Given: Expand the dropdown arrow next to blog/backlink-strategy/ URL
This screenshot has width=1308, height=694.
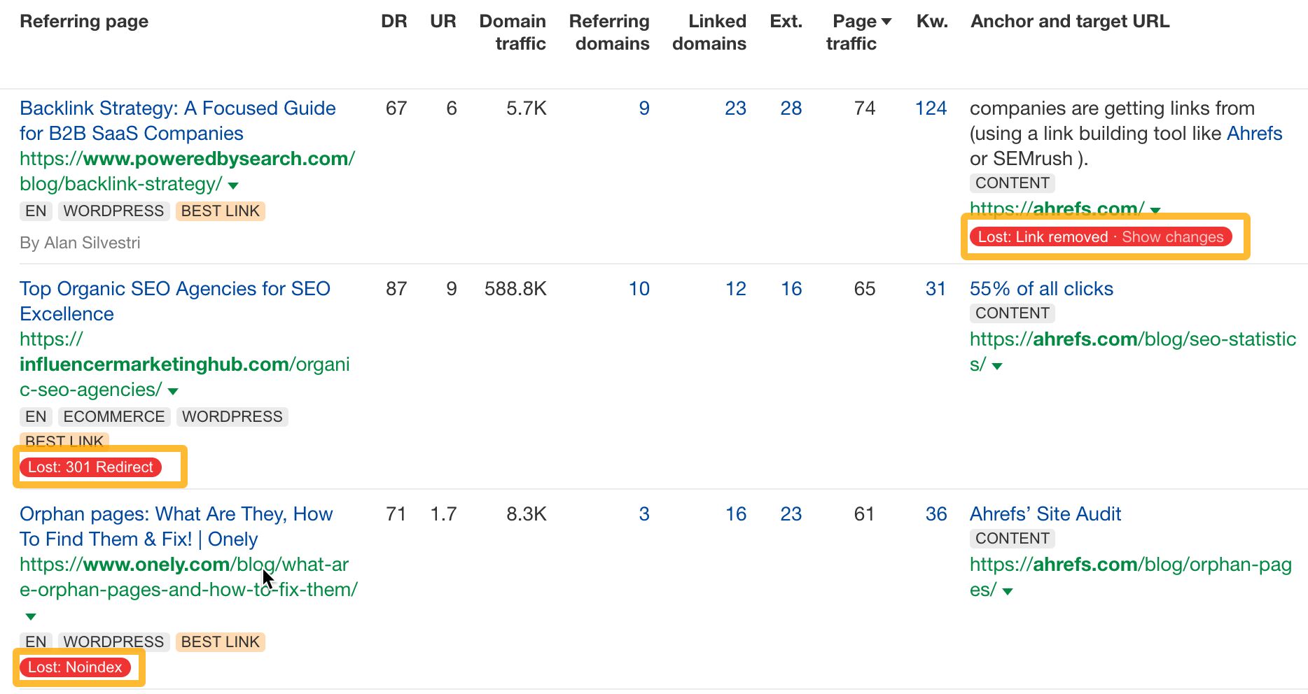Looking at the screenshot, I should pos(234,185).
